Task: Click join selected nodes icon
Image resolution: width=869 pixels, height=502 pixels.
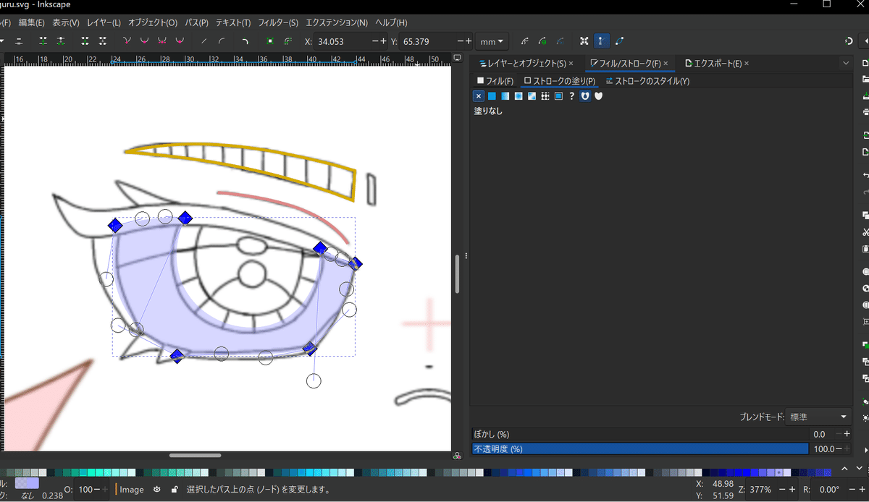Action: [x=43, y=41]
